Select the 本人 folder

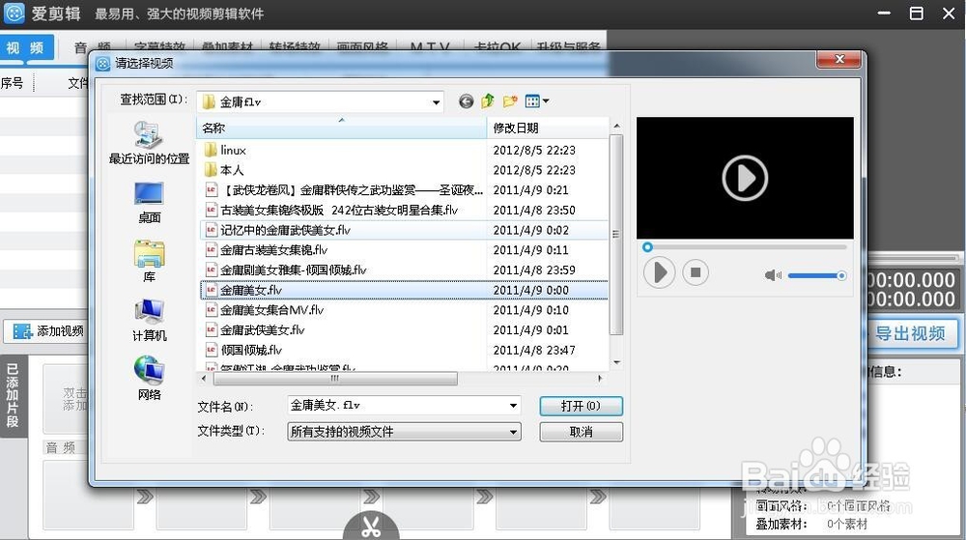click(x=404, y=170)
